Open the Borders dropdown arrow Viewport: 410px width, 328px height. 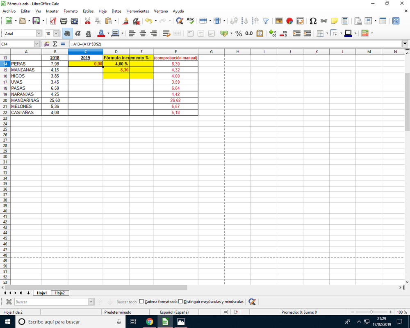click(327, 33)
